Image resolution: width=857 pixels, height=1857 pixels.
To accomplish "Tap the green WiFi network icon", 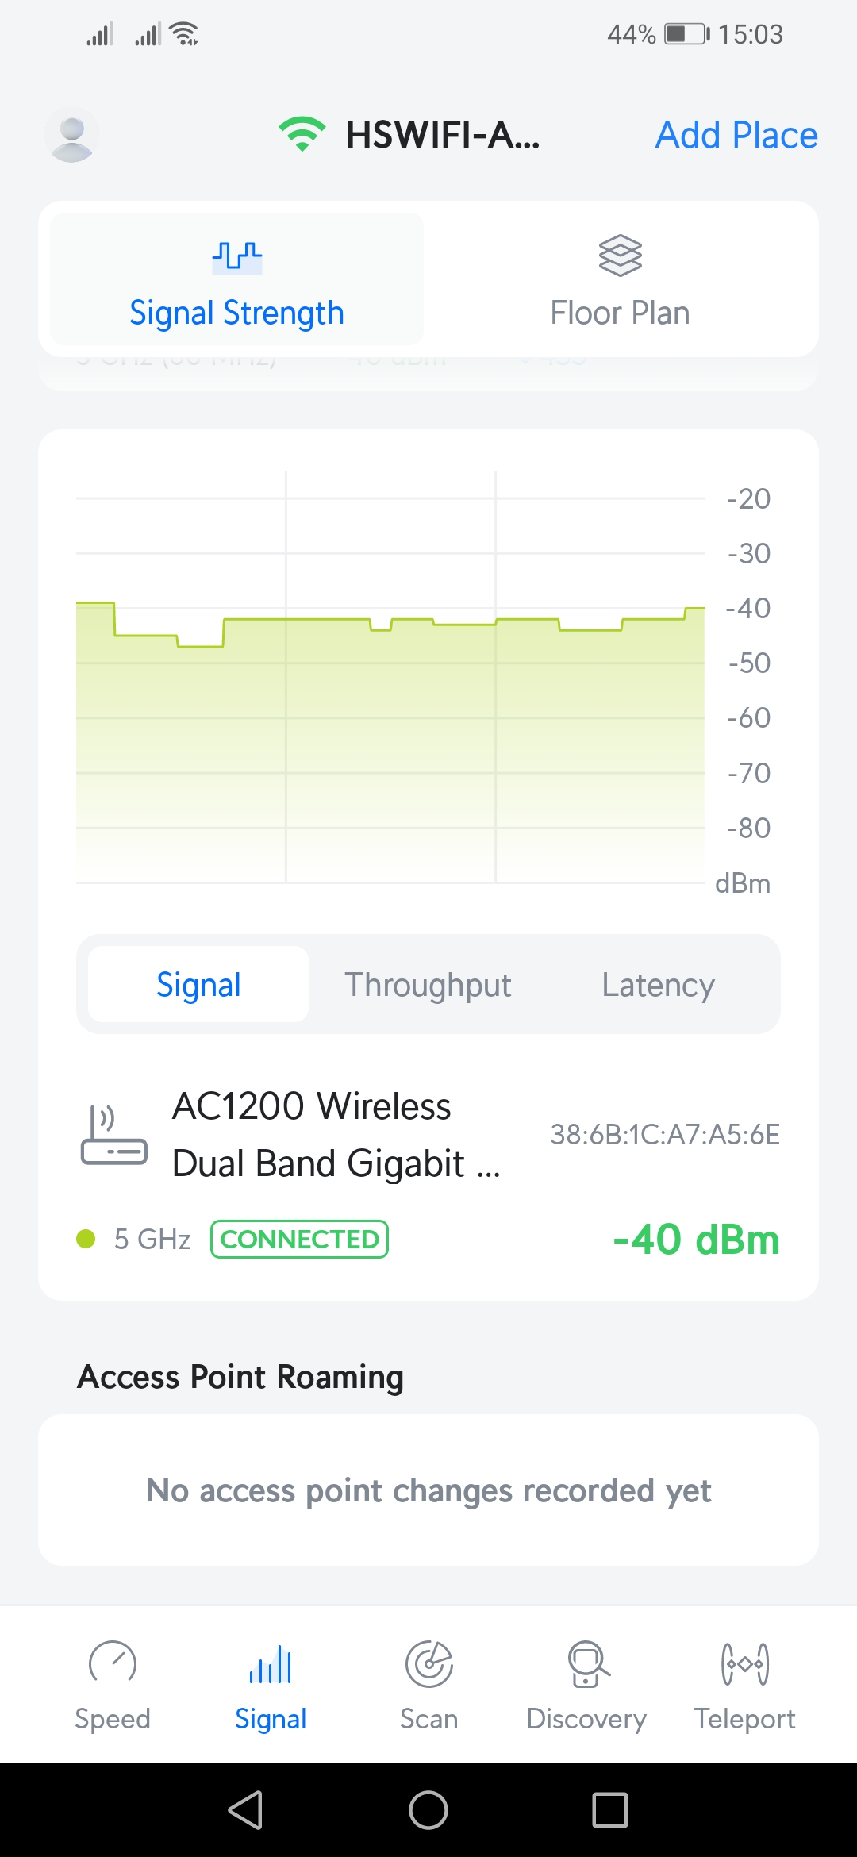I will (302, 133).
